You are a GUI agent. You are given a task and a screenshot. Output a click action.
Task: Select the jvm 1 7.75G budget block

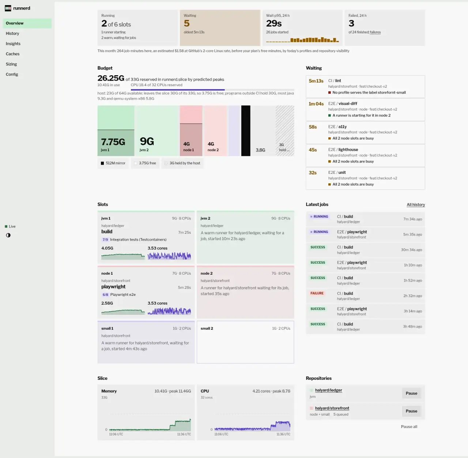pos(116,131)
